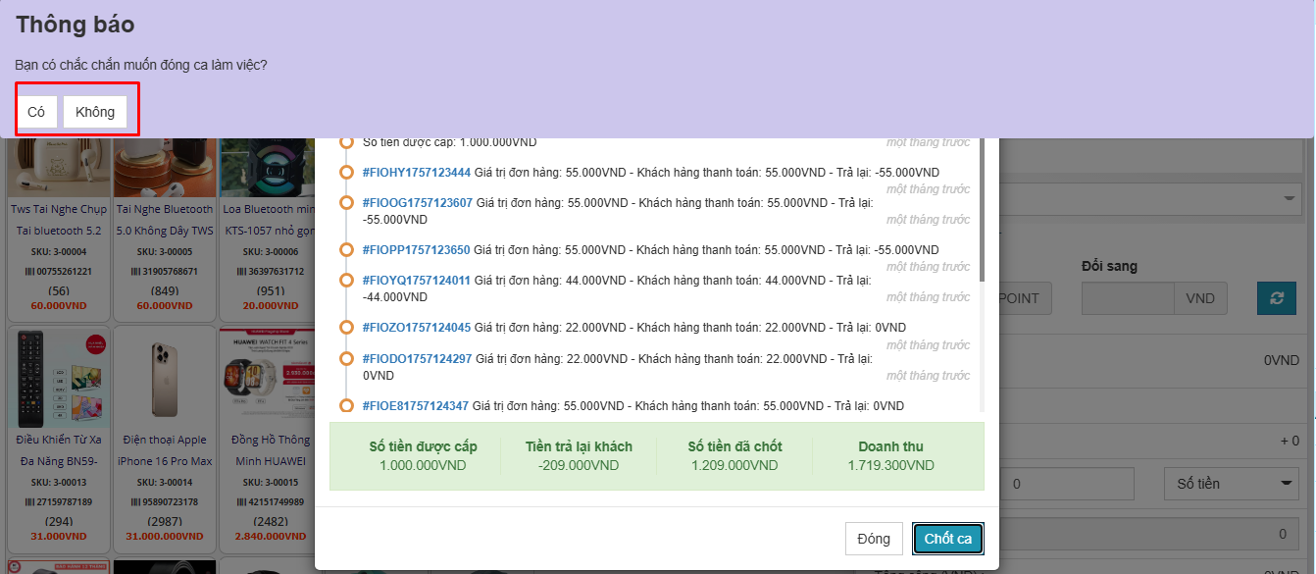Select the Samsung remote control product image

coord(57,379)
